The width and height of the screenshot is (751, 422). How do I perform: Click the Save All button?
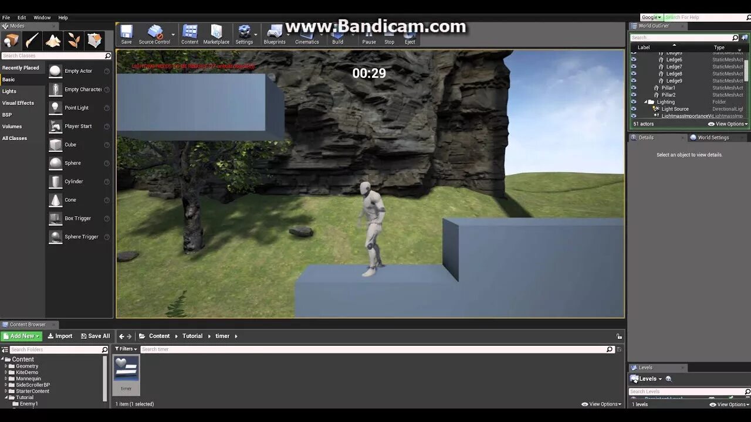point(95,336)
